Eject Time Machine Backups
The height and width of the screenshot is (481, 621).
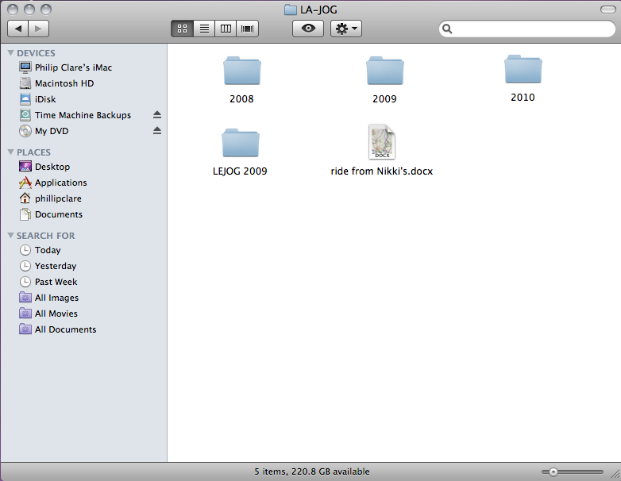(x=157, y=115)
